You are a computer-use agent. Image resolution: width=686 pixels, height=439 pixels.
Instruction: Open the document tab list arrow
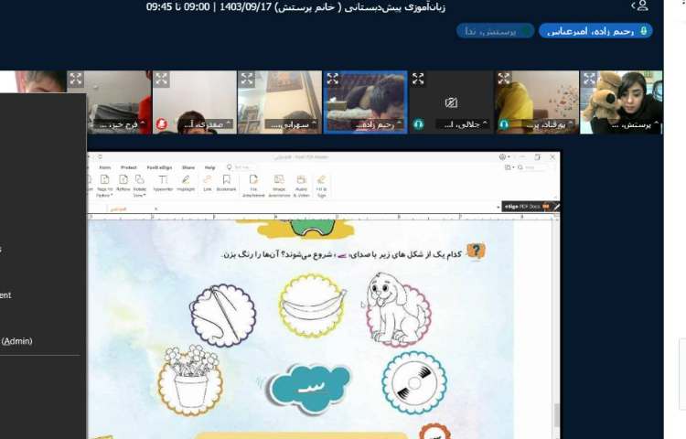498,207
